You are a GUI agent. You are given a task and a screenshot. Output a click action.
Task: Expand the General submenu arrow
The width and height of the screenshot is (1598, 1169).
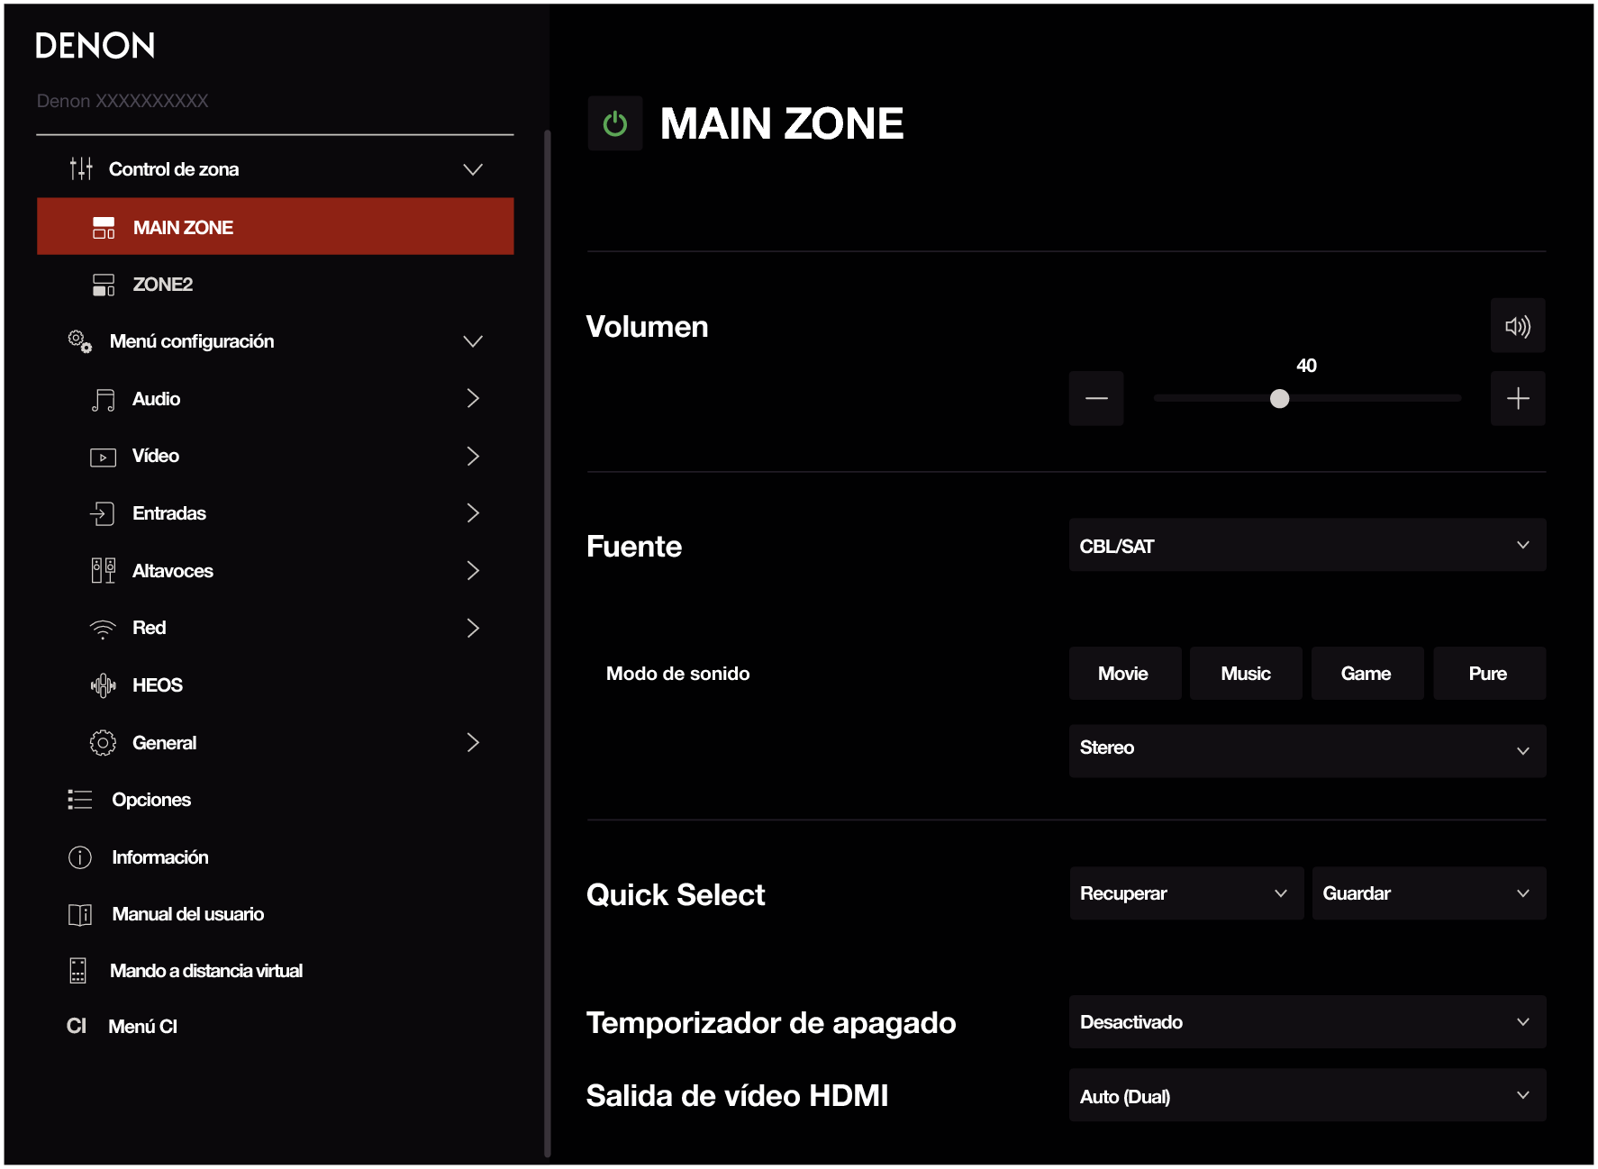pyautogui.click(x=473, y=742)
